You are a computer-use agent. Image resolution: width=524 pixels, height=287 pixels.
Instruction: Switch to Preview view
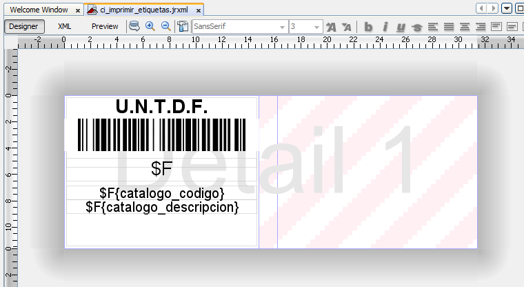tap(105, 26)
